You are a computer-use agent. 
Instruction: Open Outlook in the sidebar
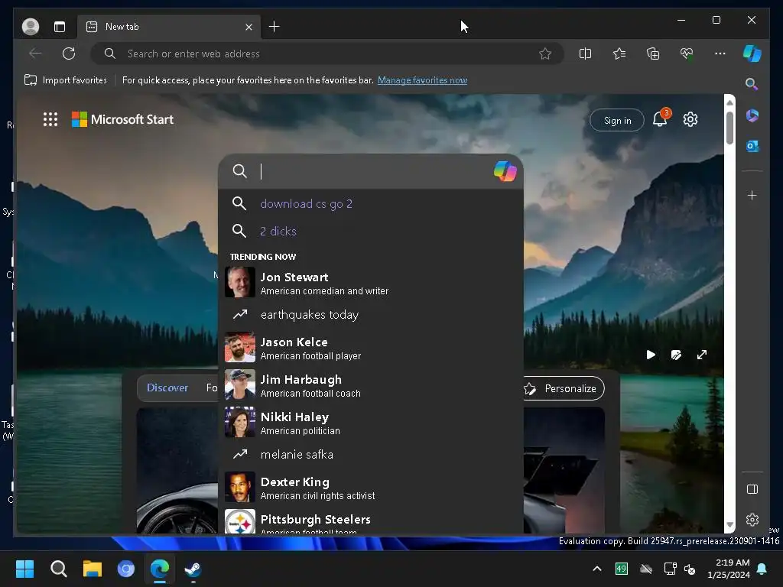tap(752, 146)
